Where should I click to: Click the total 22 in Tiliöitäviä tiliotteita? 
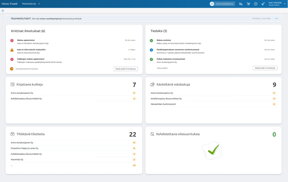coord(133,134)
